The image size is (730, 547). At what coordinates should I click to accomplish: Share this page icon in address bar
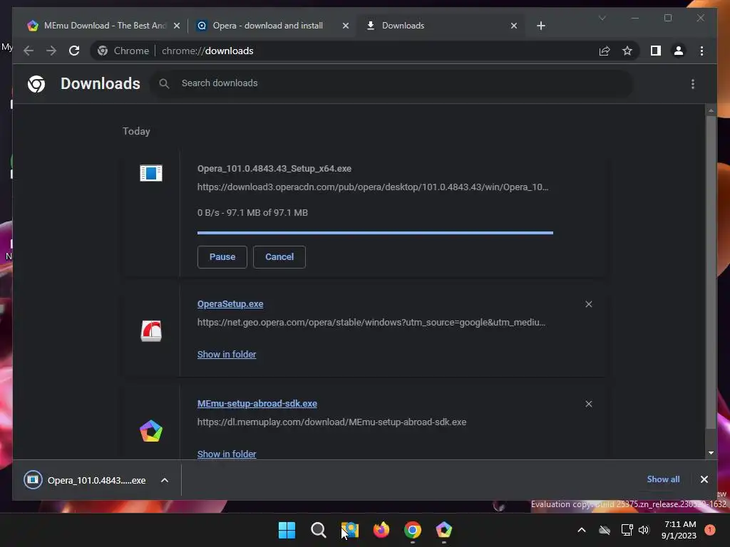point(605,51)
